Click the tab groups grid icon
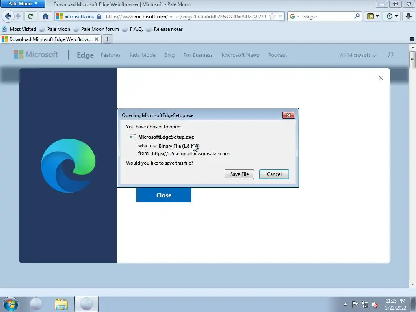Screen dimensions: 416x312 [412, 39]
